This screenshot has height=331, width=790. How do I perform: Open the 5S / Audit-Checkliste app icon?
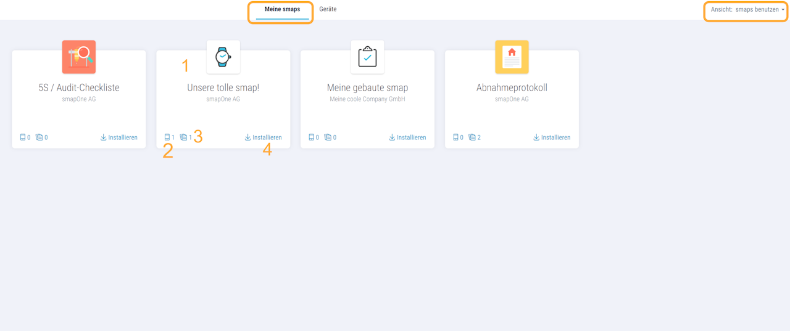(79, 57)
